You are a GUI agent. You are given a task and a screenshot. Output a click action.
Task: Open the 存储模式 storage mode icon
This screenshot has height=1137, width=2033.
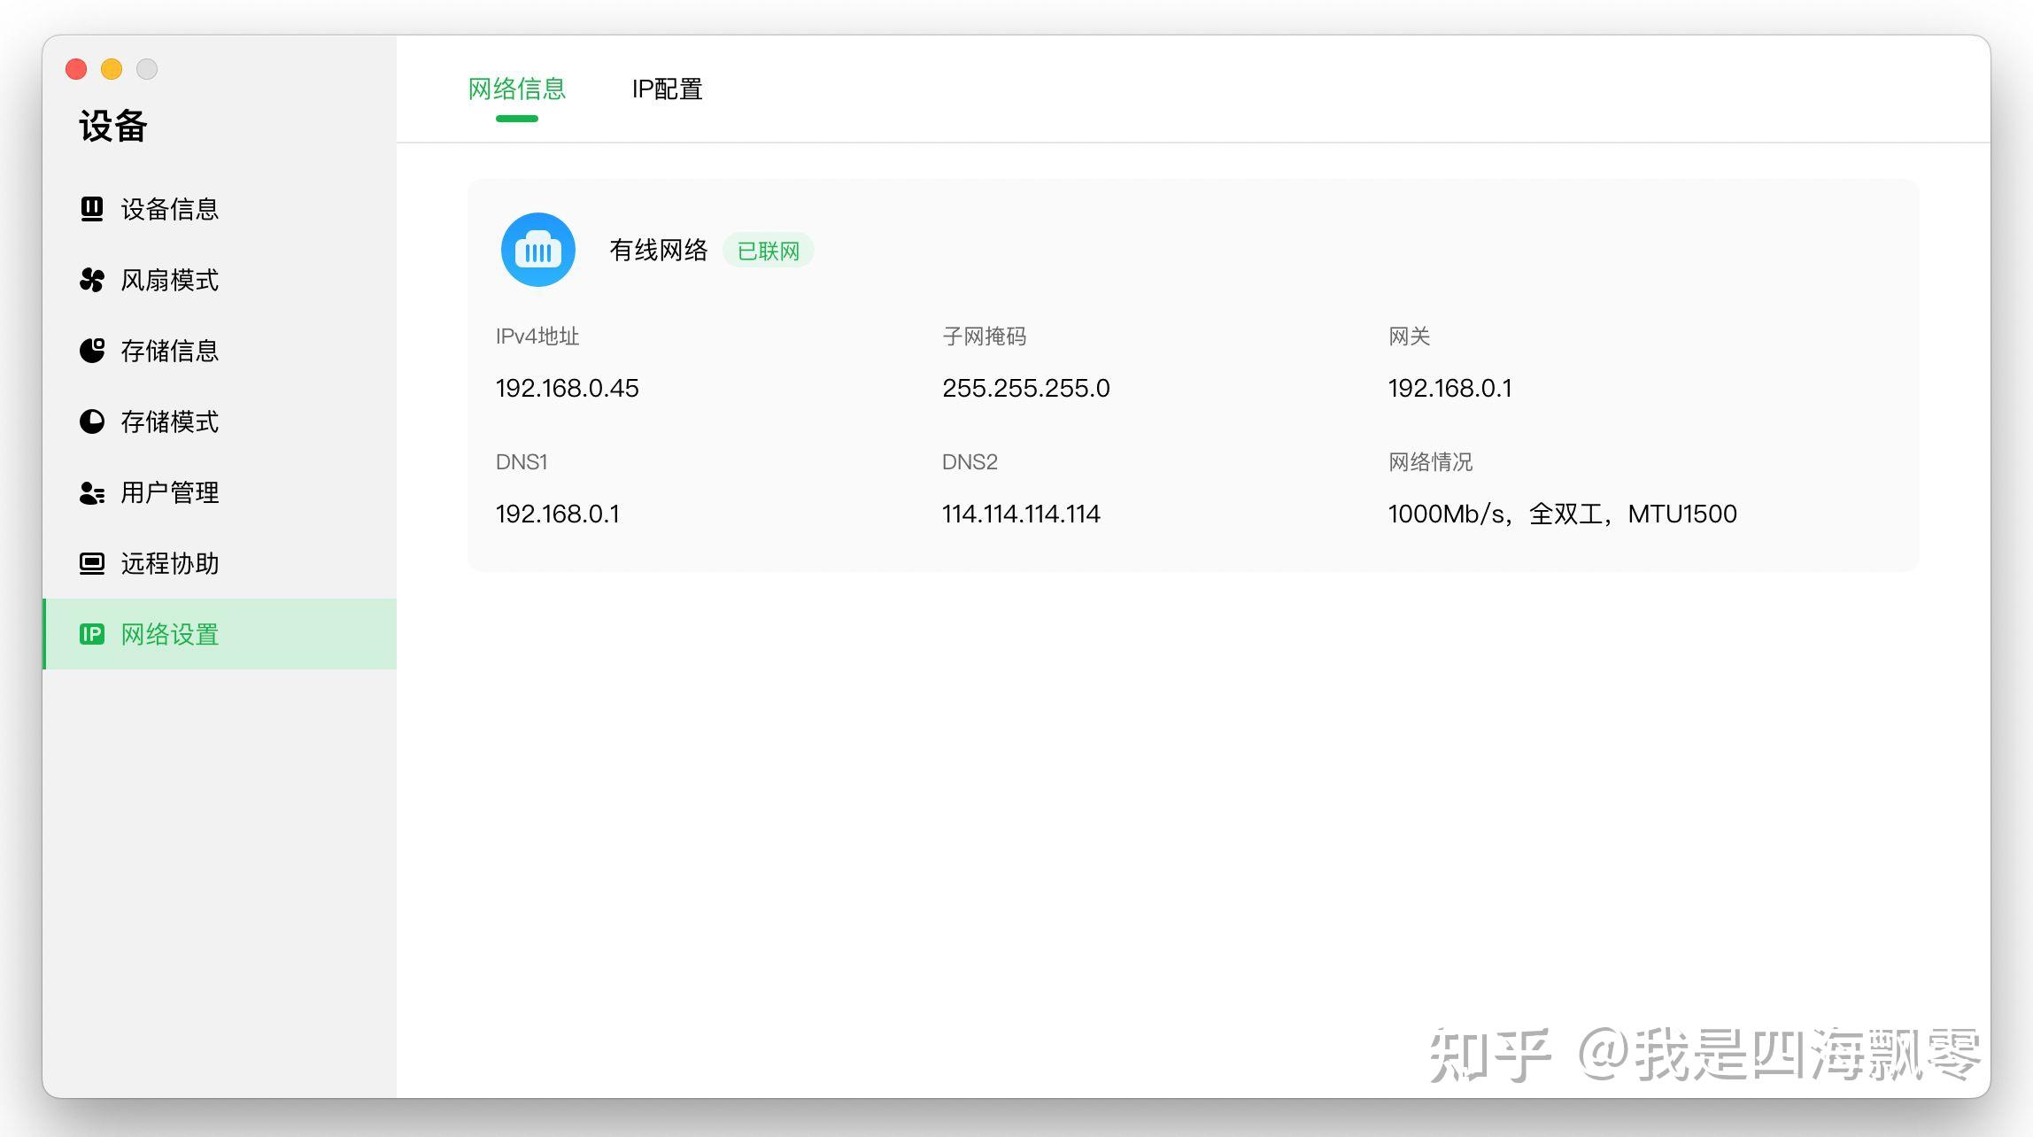point(92,422)
